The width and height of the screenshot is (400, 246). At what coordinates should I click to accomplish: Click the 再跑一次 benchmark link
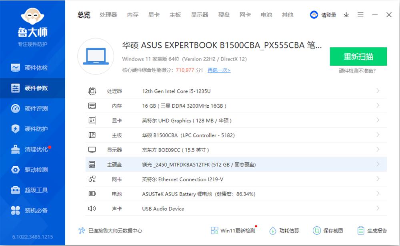click(x=218, y=70)
